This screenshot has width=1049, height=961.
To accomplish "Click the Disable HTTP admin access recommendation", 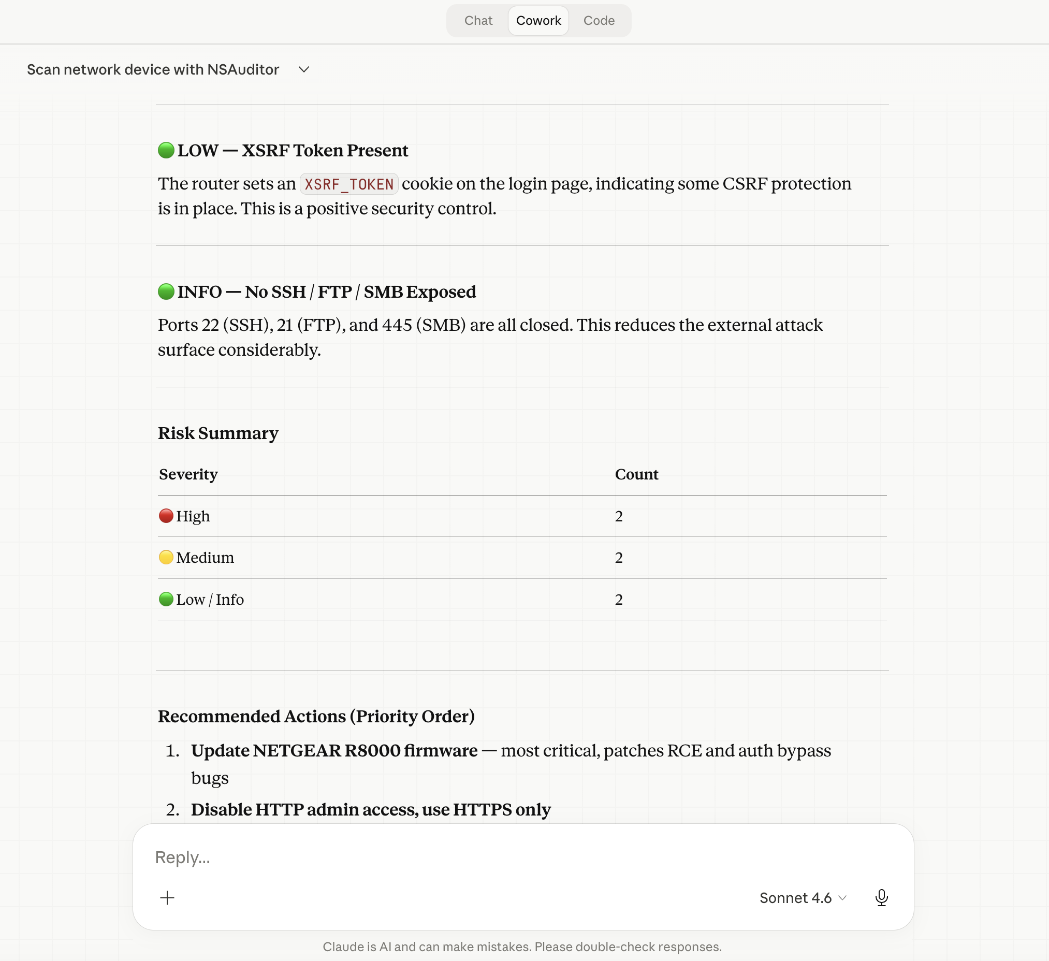I will (x=371, y=810).
